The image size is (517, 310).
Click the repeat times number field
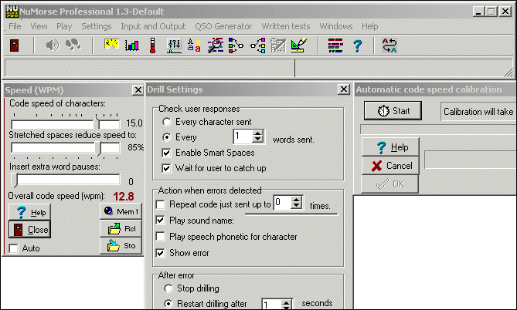(283, 202)
